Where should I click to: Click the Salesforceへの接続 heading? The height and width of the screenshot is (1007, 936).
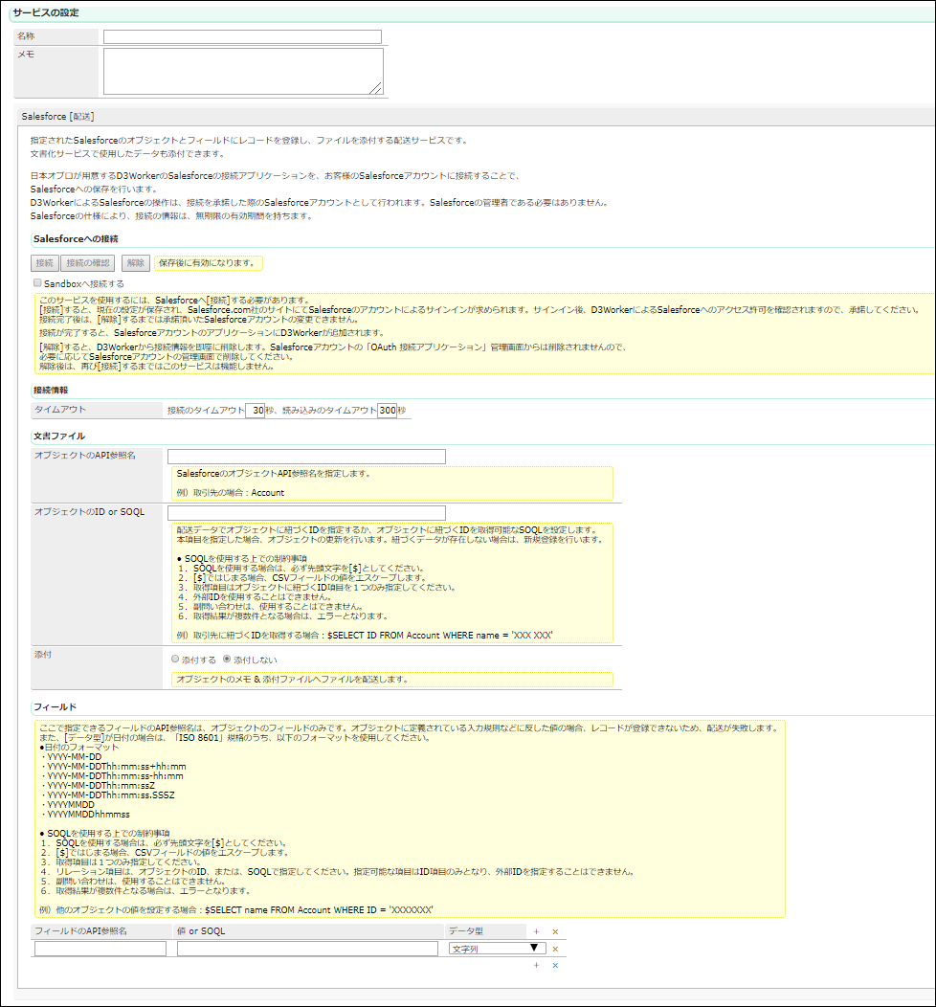tap(76, 239)
